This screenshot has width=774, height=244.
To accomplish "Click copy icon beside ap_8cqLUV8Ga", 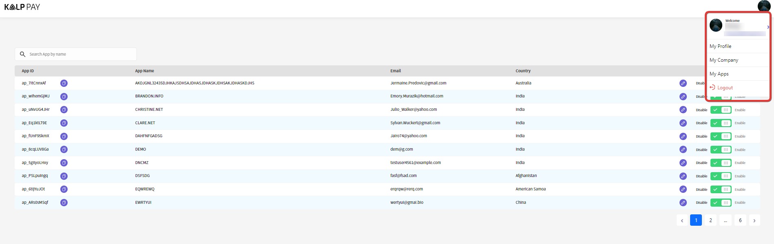I will coord(64,149).
